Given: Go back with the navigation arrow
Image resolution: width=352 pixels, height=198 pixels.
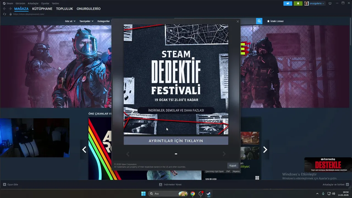Looking at the screenshot, I should click(4, 9).
